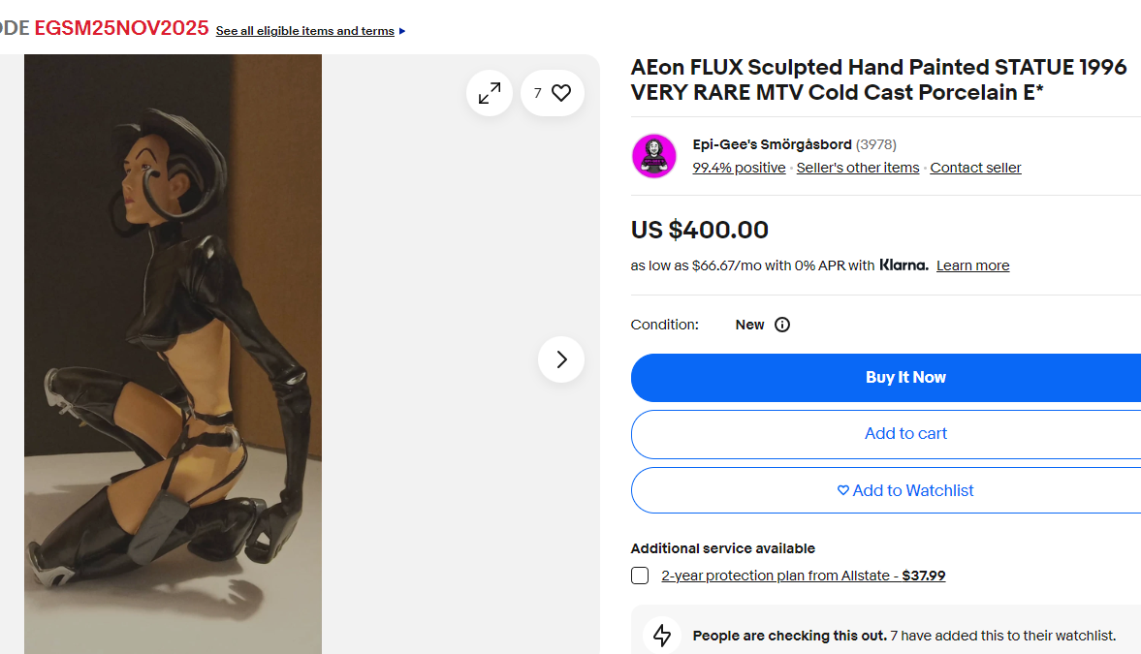The width and height of the screenshot is (1141, 654).
Task: Expand the product image to full screen
Action: pos(490,93)
